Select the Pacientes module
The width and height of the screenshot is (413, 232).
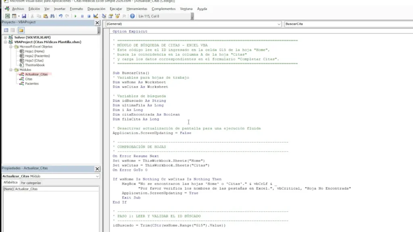(x=32, y=84)
